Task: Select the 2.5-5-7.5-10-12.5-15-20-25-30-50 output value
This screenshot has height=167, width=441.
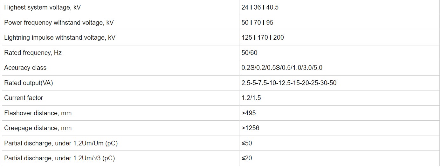Action: tap(289, 83)
